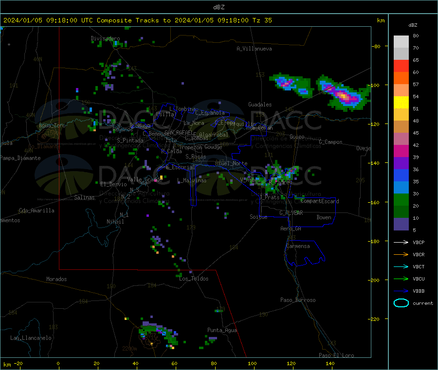This screenshot has height=370, width=438.
Task: Click the C_Española place label
Action: click(x=210, y=113)
